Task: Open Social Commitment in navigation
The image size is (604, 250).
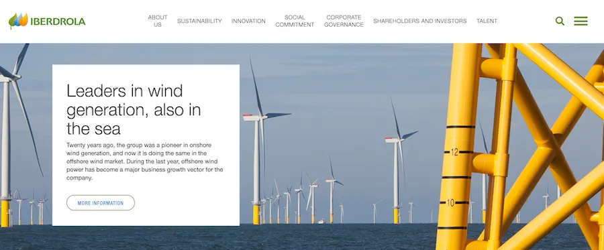Action: point(295,21)
